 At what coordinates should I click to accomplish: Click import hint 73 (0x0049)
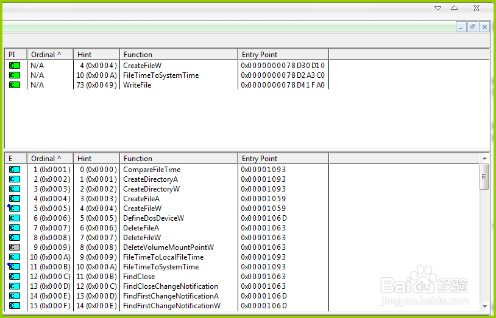tap(97, 85)
